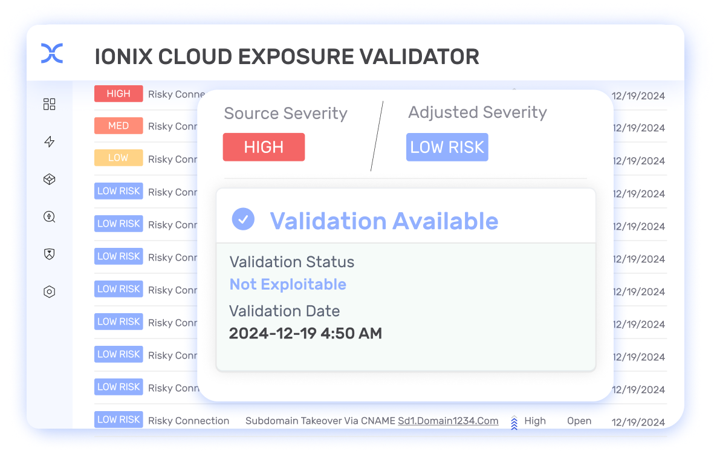Screen dimensions: 717x451
Task: Click the 12/19/2024 date in MED row
Action: (638, 128)
